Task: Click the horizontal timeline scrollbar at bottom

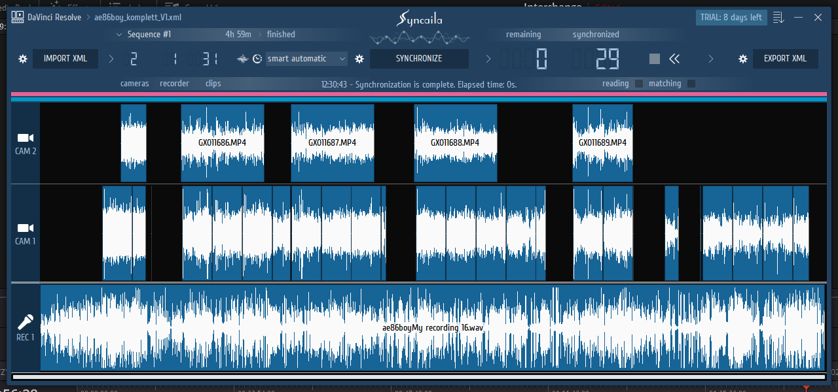Action: [419, 376]
